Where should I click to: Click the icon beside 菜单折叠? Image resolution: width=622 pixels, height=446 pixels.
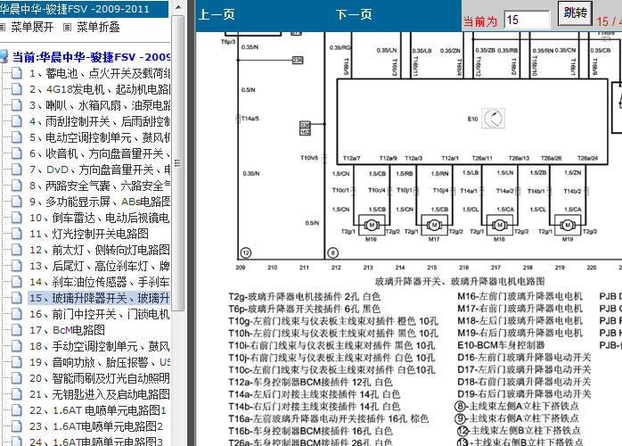(67, 27)
